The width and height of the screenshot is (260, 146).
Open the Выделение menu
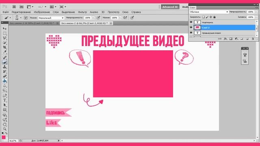tap(68, 12)
